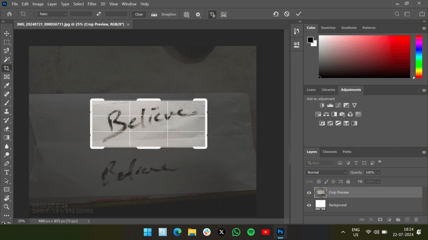Select the Clone Stamp tool
The height and width of the screenshot is (240, 428).
(x=7, y=112)
